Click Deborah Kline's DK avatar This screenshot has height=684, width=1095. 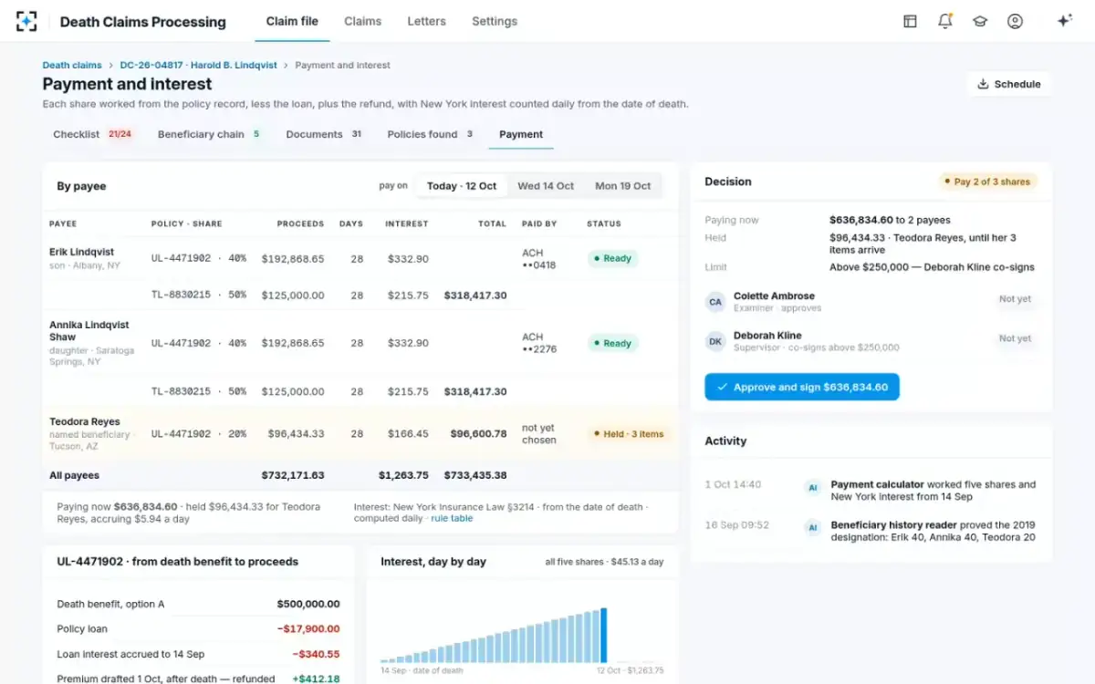click(x=715, y=341)
